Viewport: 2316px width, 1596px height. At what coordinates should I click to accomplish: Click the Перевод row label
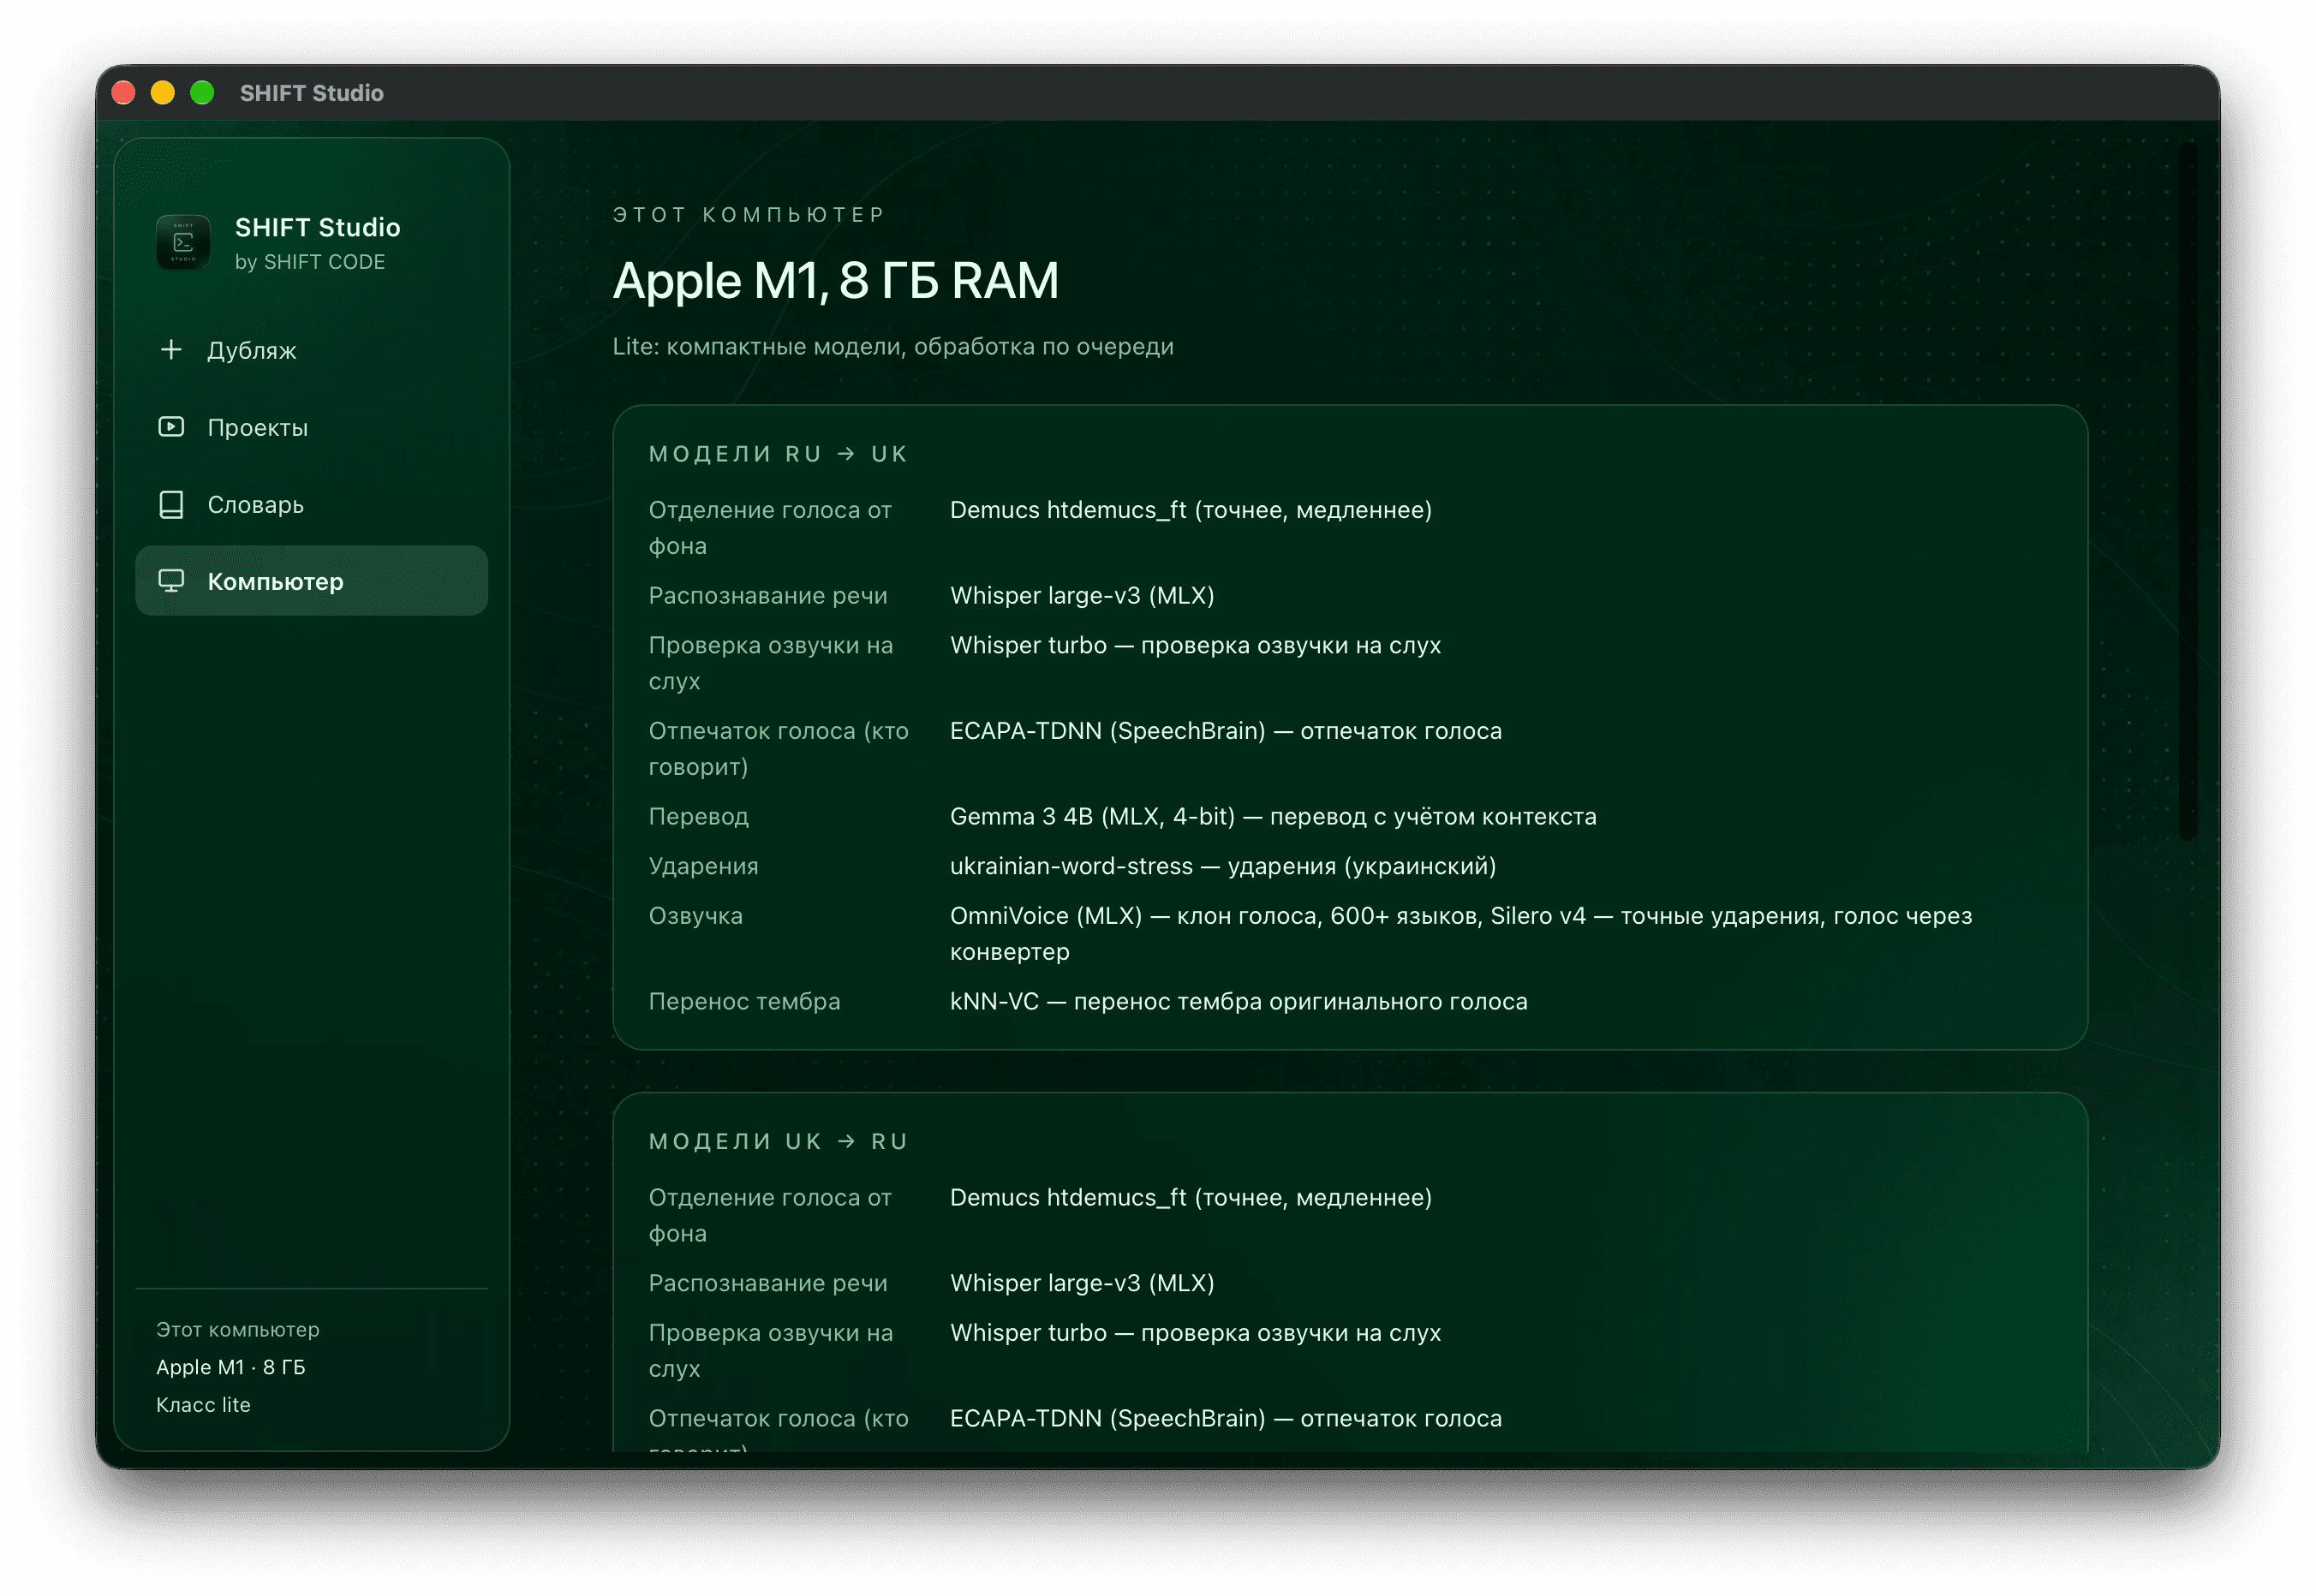click(x=698, y=817)
